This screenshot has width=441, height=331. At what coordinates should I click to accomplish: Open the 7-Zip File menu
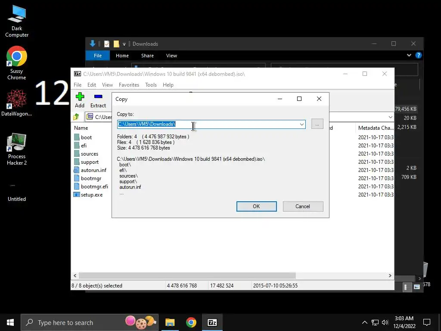78,85
